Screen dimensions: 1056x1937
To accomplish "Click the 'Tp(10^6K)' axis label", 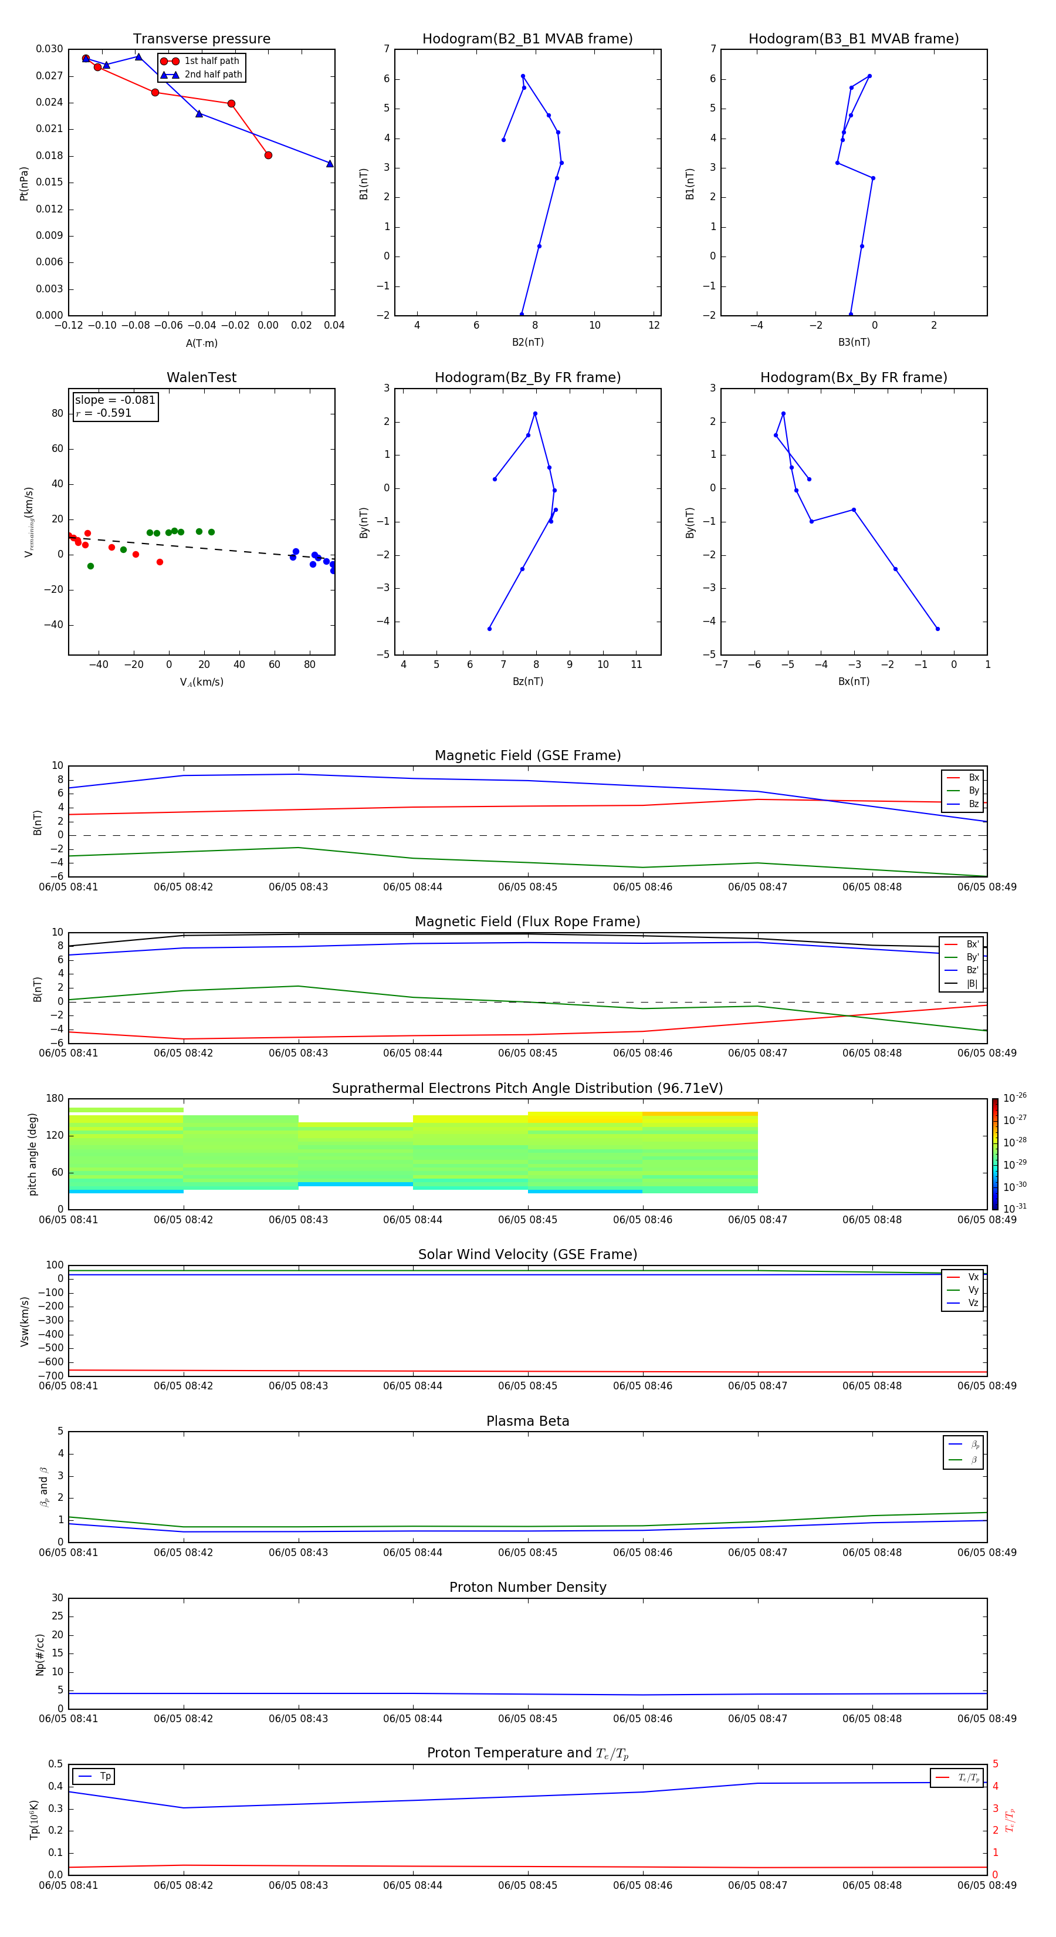I will (x=34, y=1820).
